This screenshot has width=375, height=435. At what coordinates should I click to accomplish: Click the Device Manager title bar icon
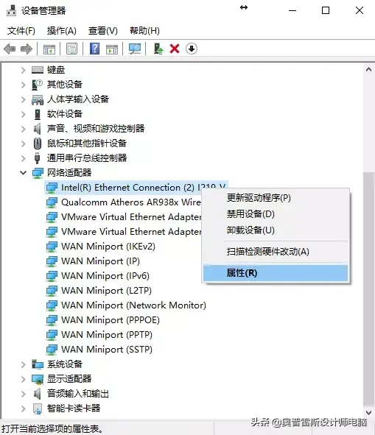point(11,10)
